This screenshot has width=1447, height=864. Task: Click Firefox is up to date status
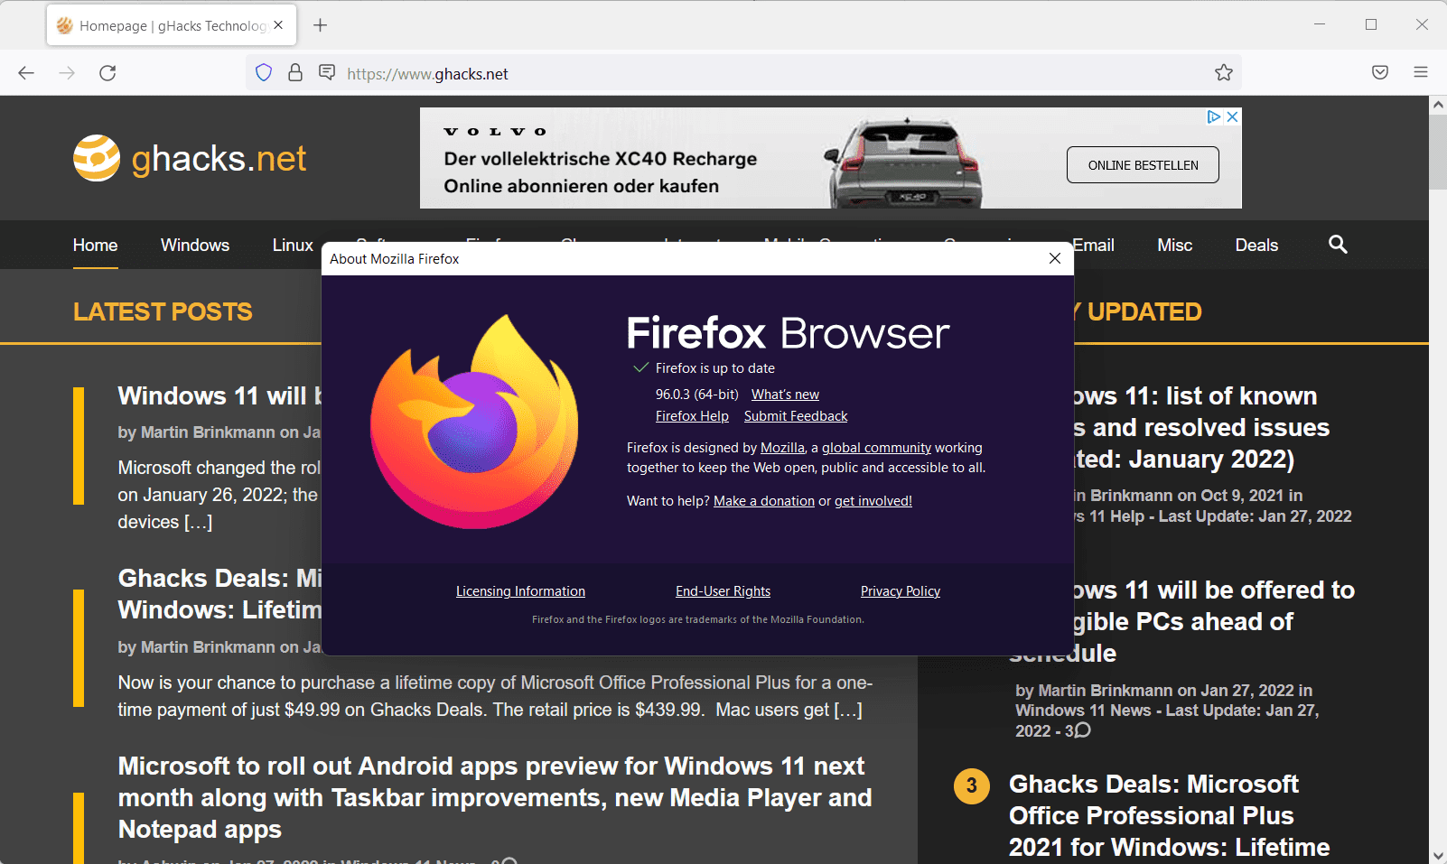[x=715, y=368]
